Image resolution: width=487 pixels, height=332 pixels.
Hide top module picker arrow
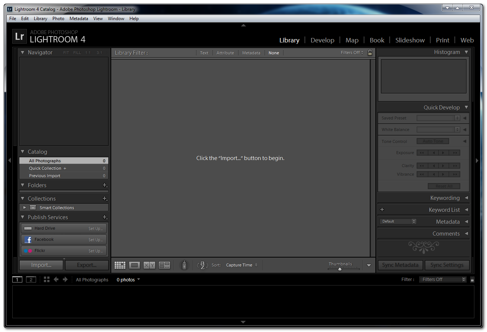[243, 25]
